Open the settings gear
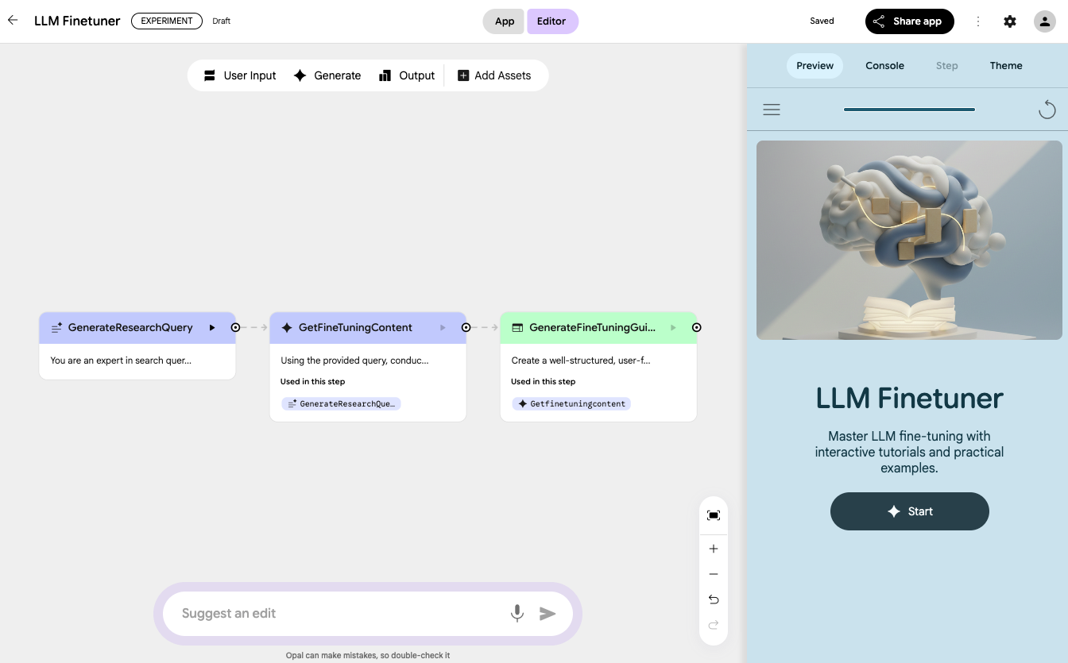This screenshot has height=663, width=1068. click(1010, 21)
